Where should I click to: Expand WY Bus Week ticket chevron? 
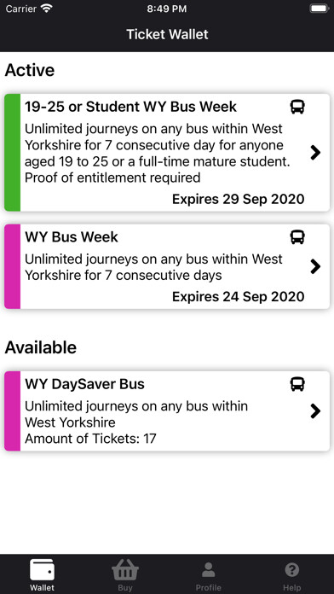315,266
